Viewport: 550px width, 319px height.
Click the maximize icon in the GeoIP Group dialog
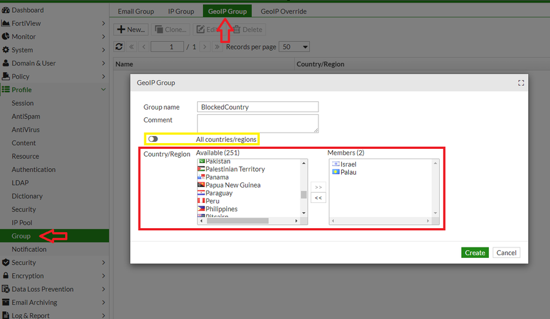coord(521,83)
